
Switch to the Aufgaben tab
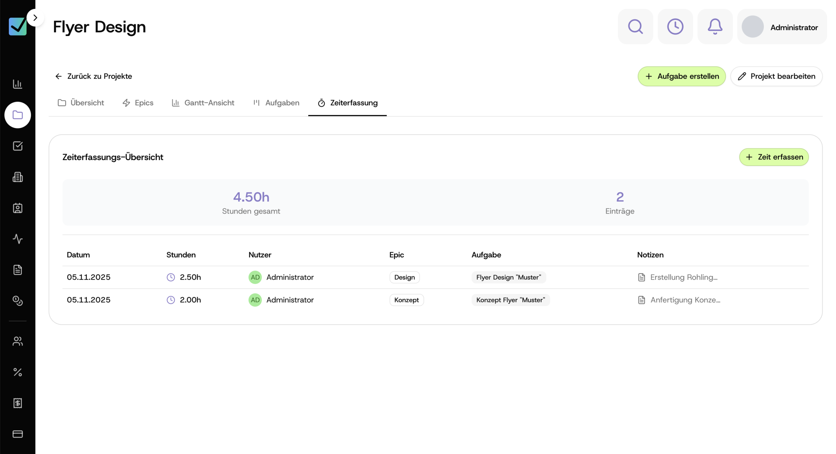point(276,103)
